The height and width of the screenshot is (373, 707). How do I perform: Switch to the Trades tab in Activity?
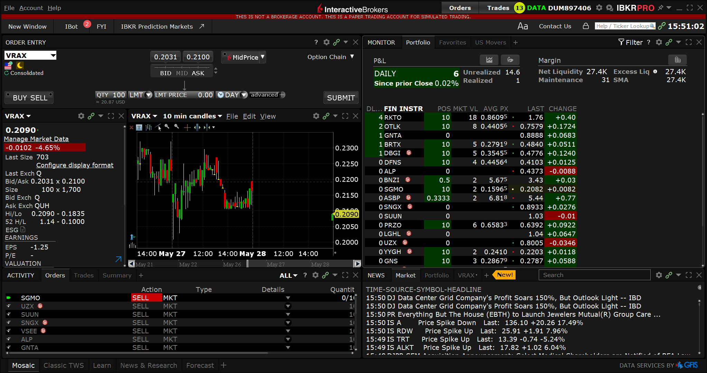coord(84,275)
